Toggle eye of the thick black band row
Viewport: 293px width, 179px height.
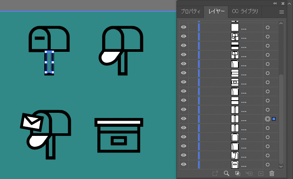pyautogui.click(x=183, y=45)
